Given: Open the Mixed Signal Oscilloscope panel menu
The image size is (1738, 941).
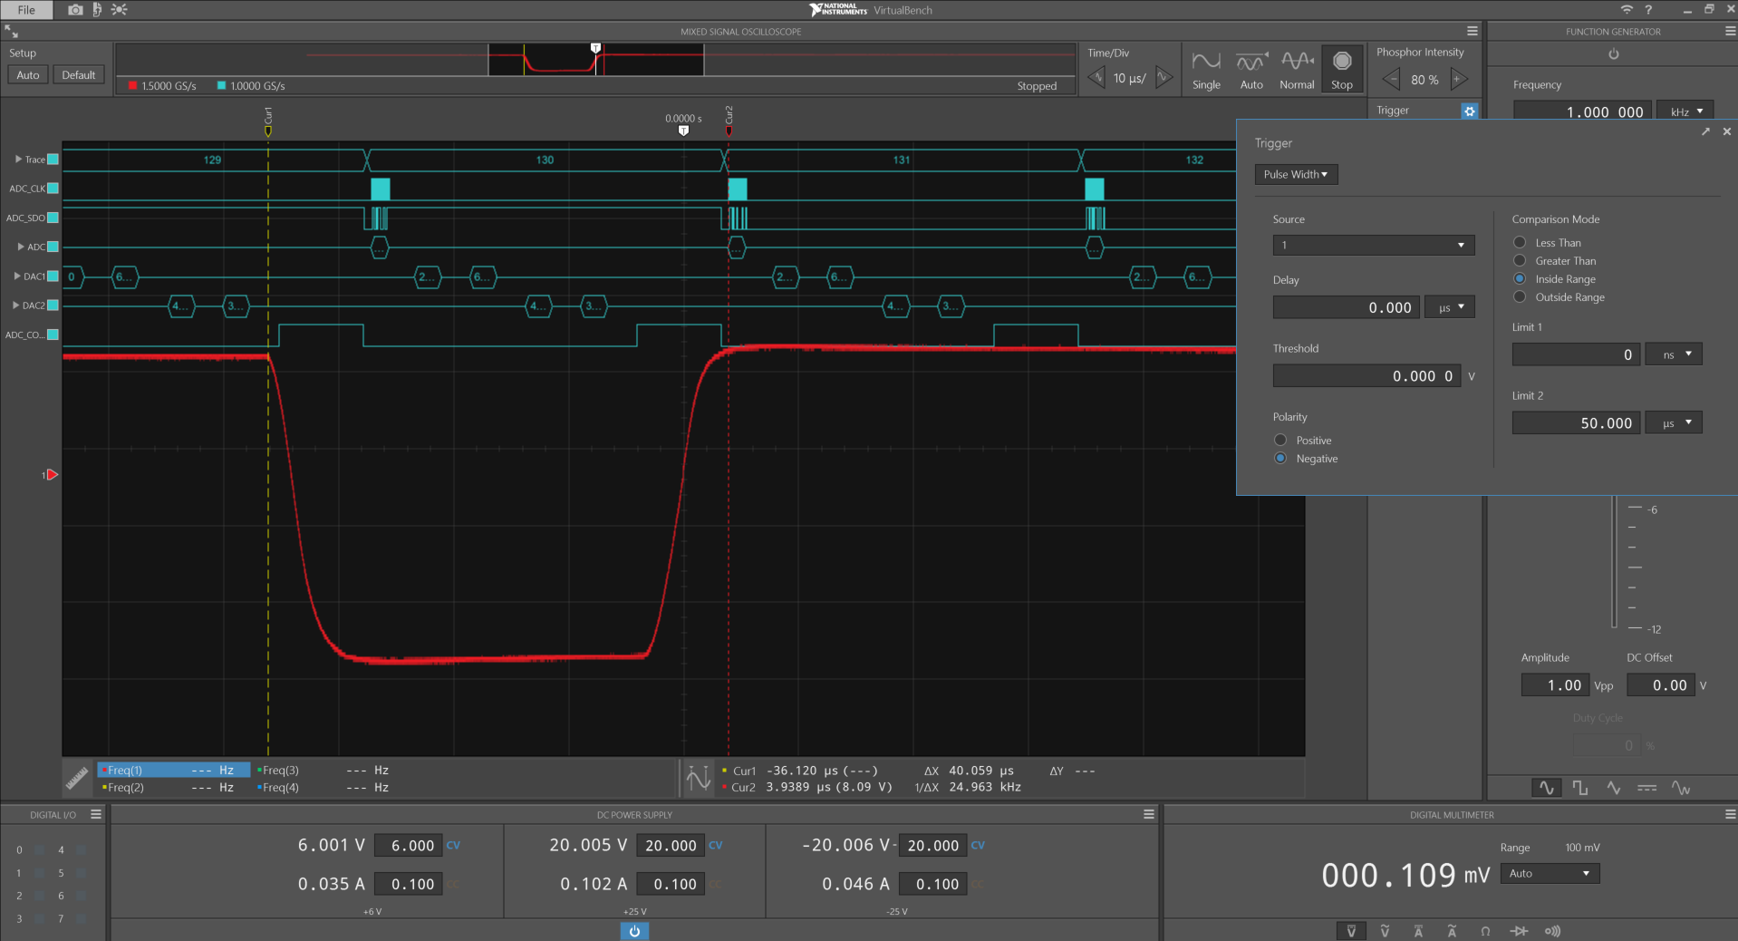Looking at the screenshot, I should [1472, 32].
